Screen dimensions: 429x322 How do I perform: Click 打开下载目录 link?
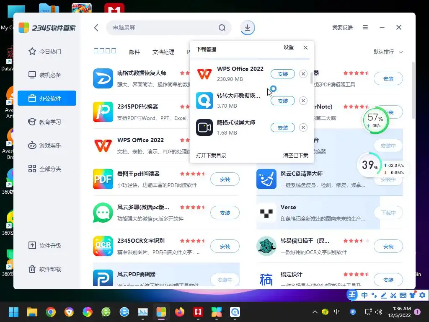[x=211, y=155]
